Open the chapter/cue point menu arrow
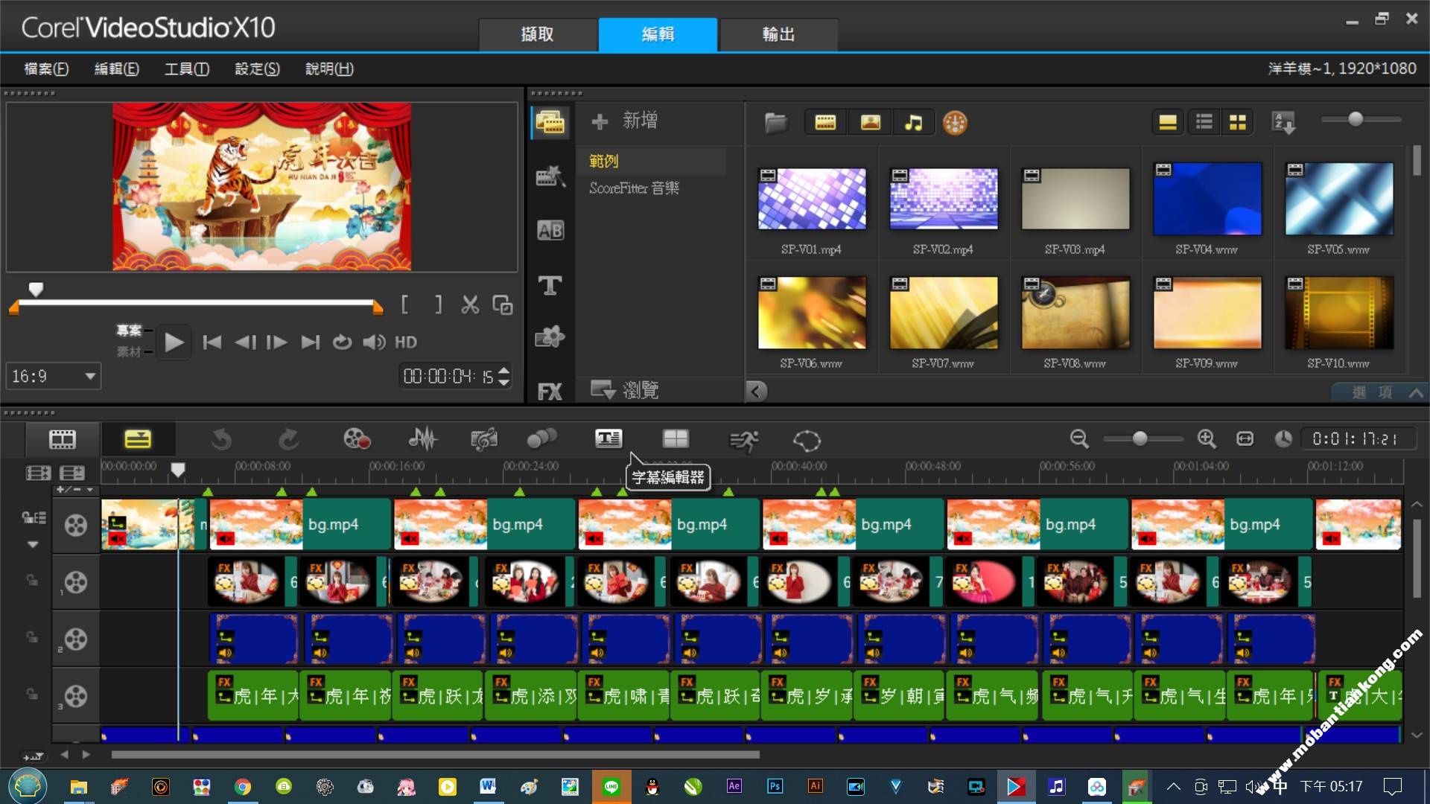 click(x=89, y=490)
